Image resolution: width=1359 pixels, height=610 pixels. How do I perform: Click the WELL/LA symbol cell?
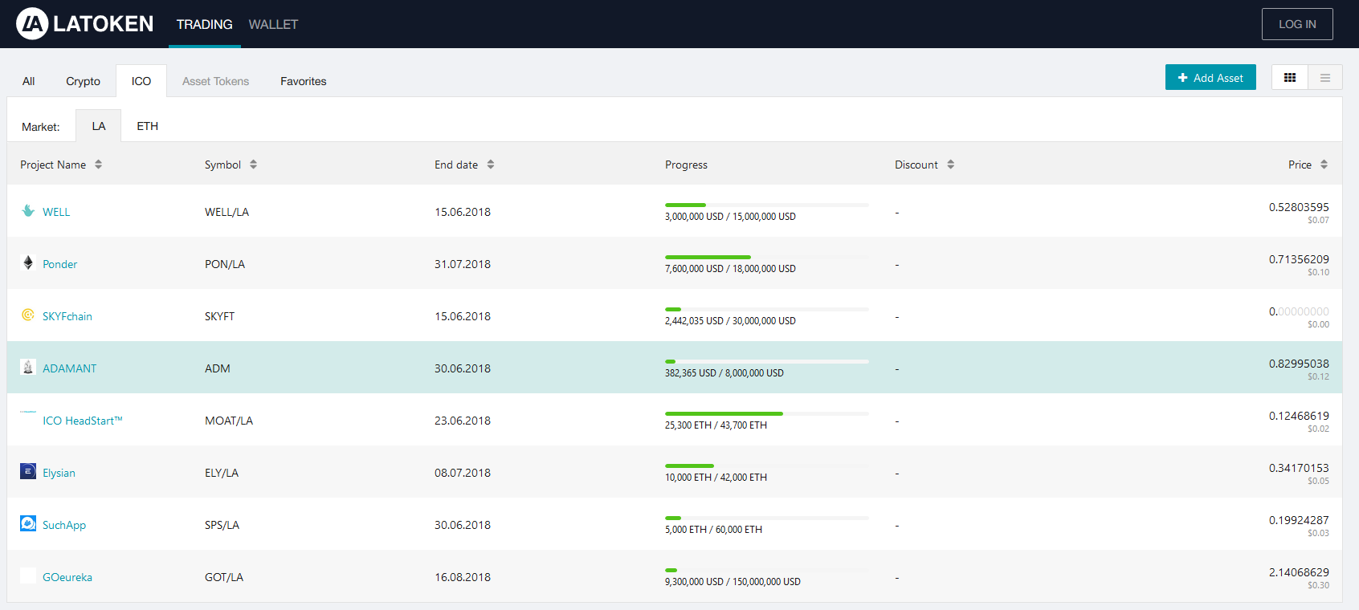click(x=227, y=212)
